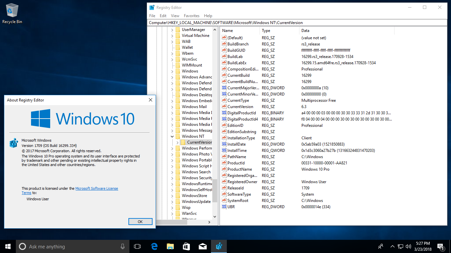Open the Mail app on taskbar
451x253 pixels.
tap(203, 246)
